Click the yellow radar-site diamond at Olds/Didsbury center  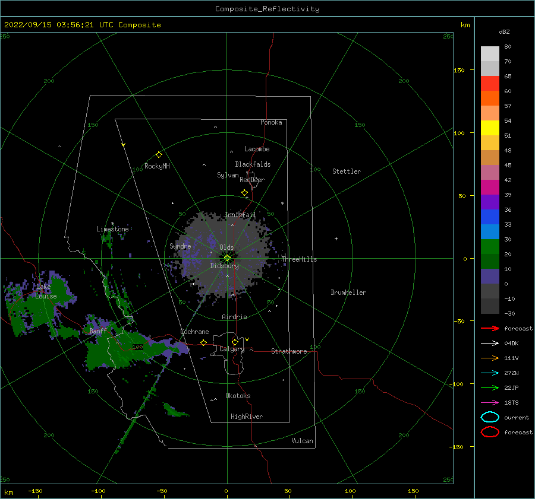227,258
